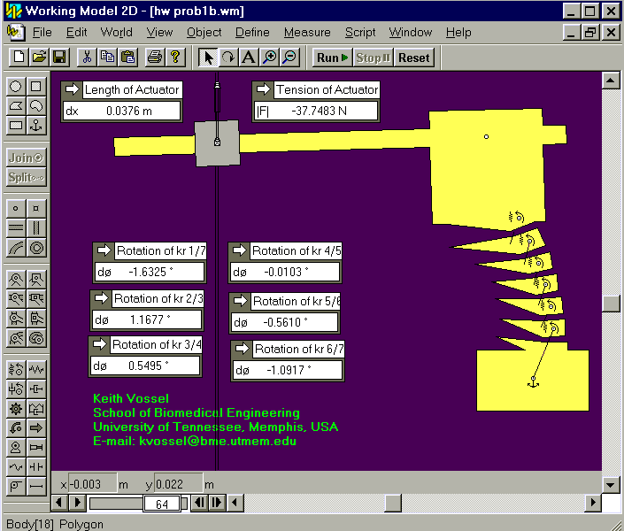
Task: Open the Object menu
Action: click(x=204, y=32)
